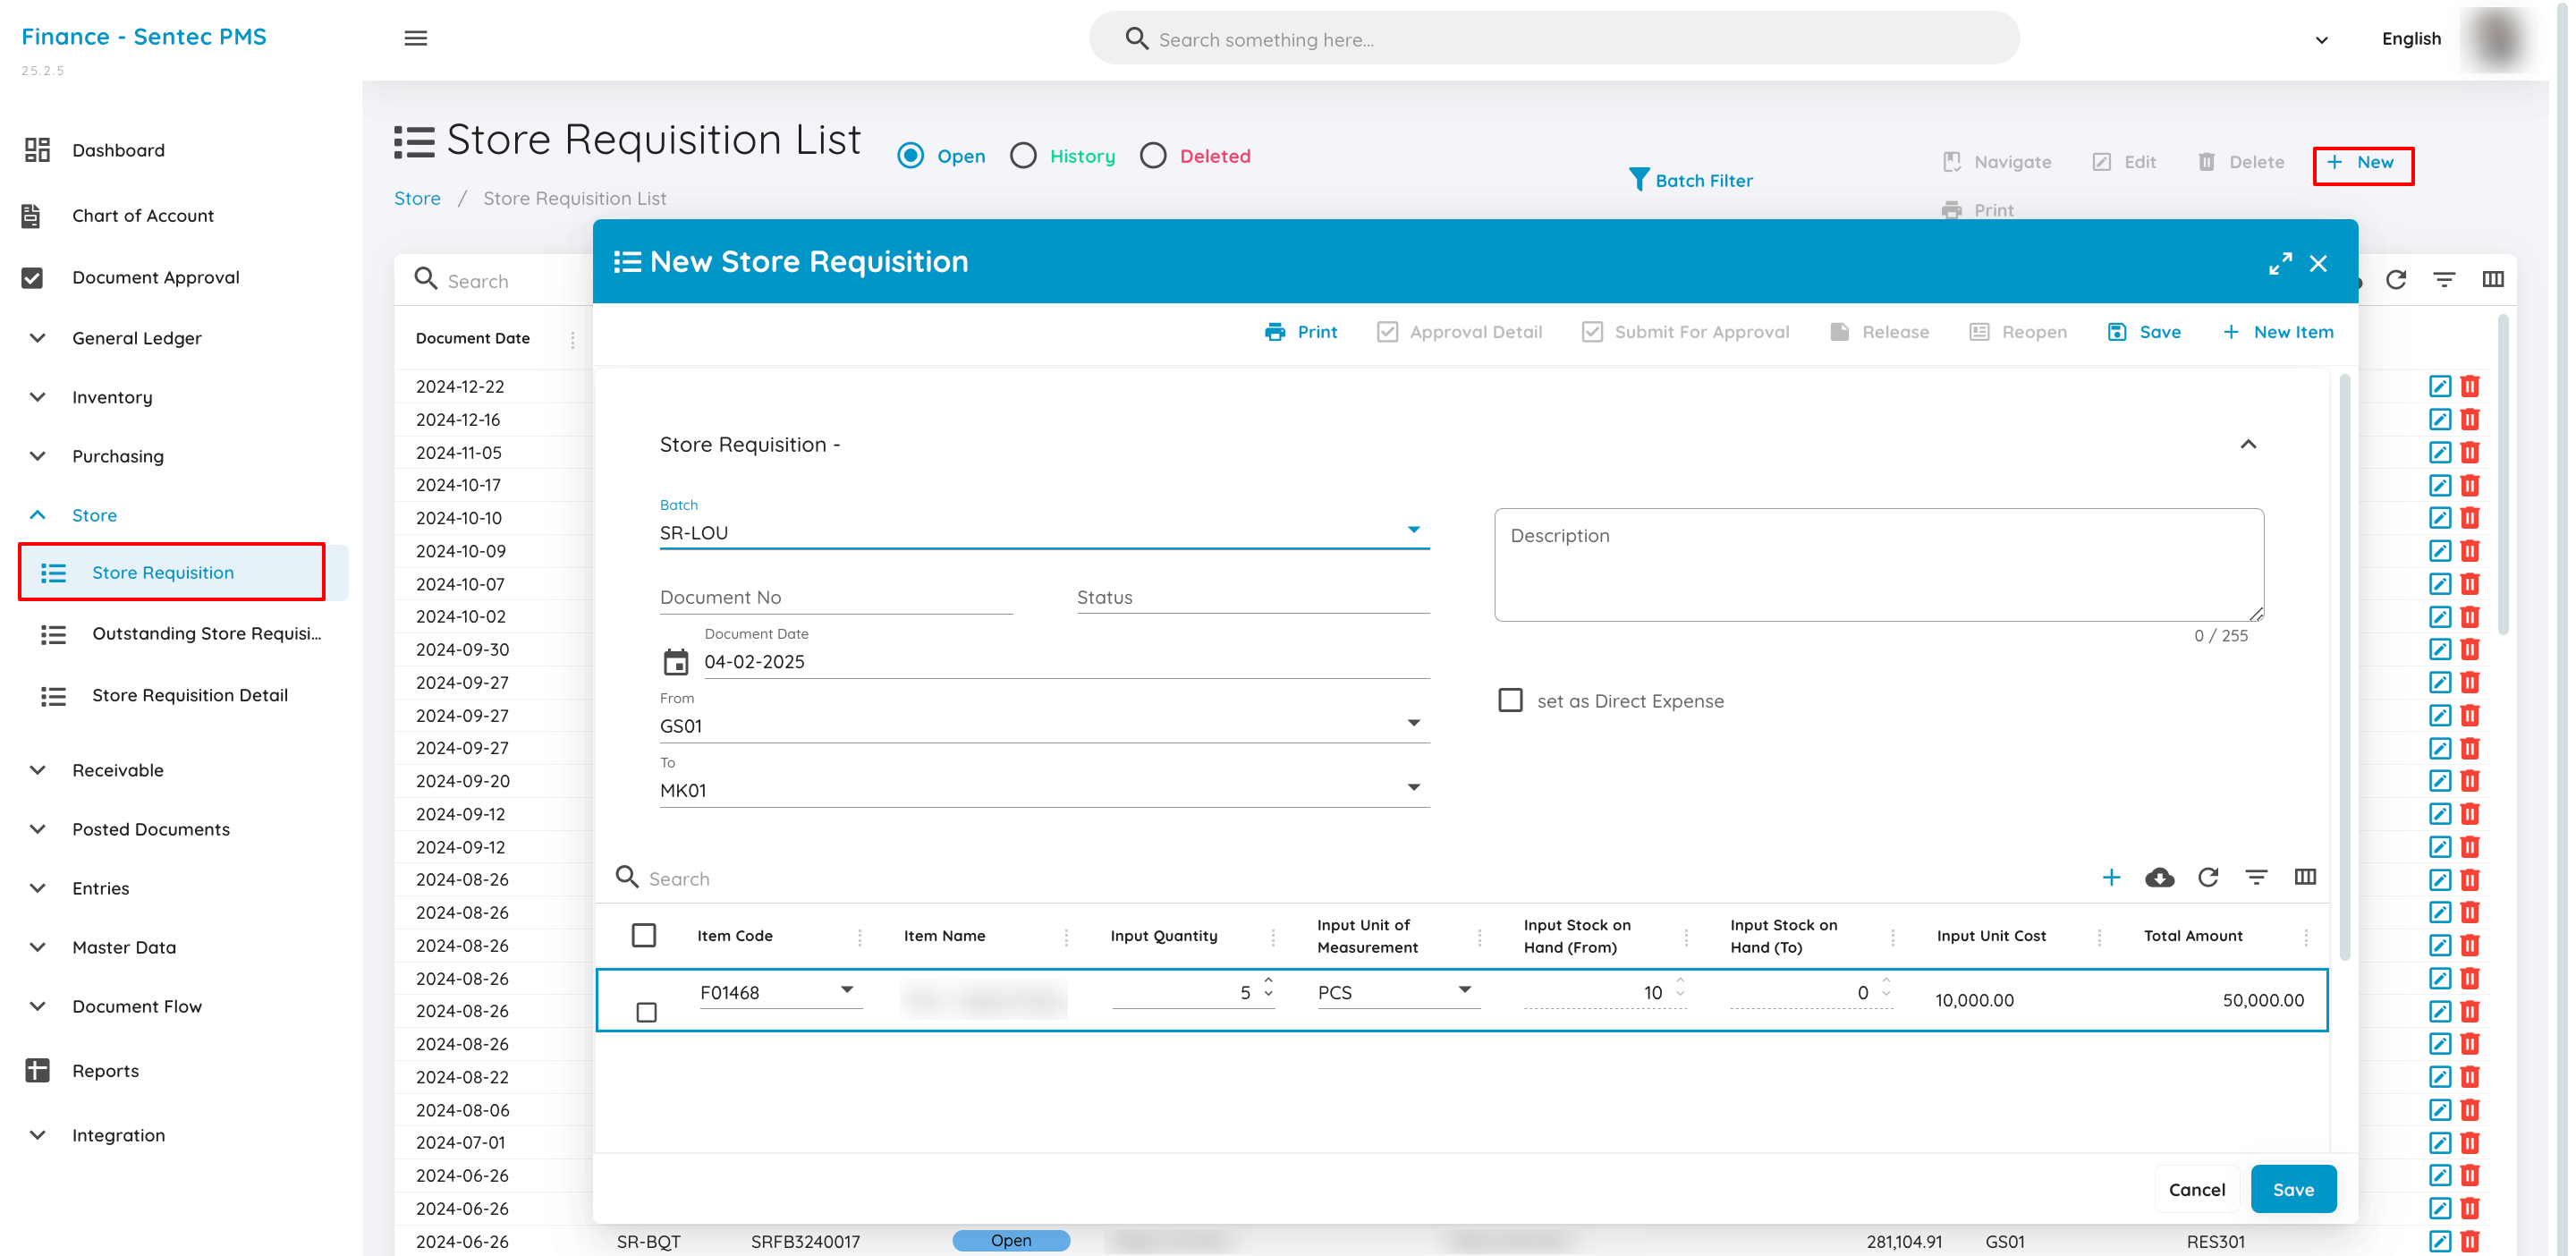Open filter icon above items table

click(x=2256, y=877)
